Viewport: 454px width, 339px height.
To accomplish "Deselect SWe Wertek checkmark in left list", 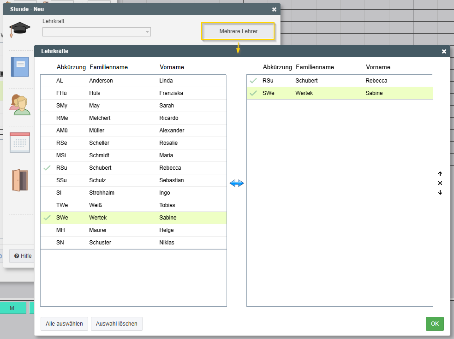I will click(x=47, y=218).
